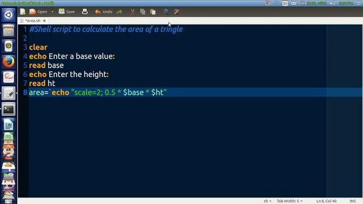Click the 'echo Enter the height:' line

pyautogui.click(x=69, y=74)
